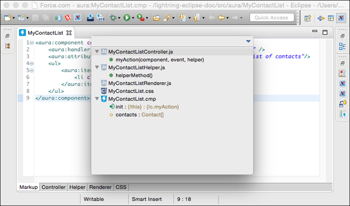This screenshot has width=350, height=206.
Task: Click the Run External Tools icon
Action: pyautogui.click(x=140, y=17)
